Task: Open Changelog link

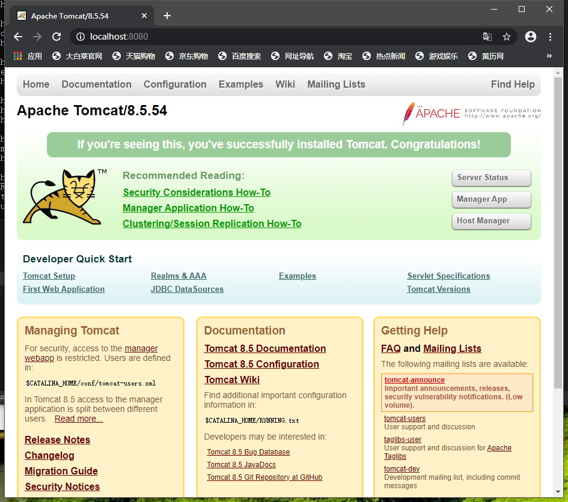Action: click(49, 455)
